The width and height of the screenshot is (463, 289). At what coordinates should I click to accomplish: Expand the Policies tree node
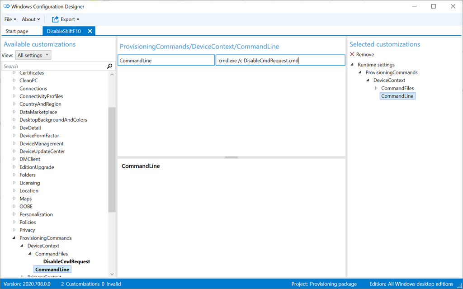[14, 222]
